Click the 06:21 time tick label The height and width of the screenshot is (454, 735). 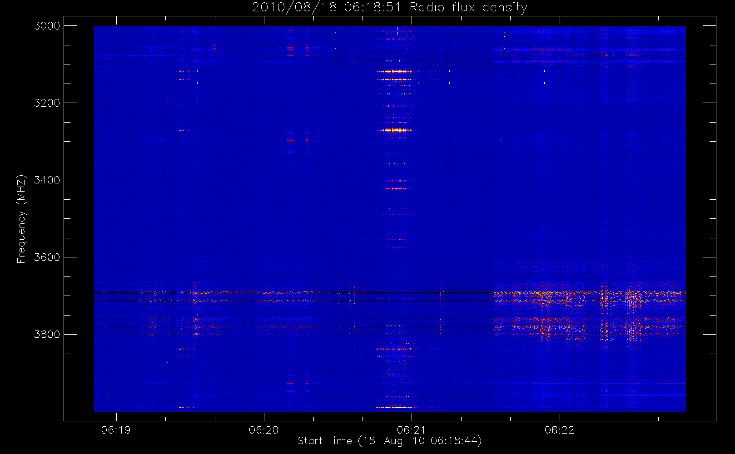click(x=412, y=430)
